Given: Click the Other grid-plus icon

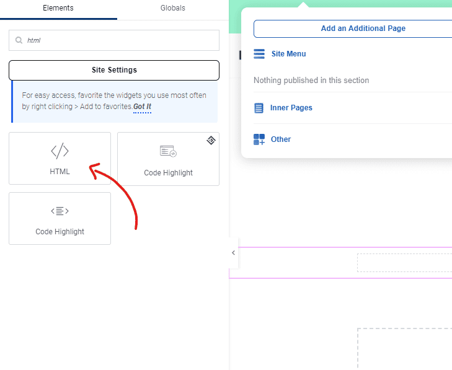Looking at the screenshot, I should (x=259, y=139).
